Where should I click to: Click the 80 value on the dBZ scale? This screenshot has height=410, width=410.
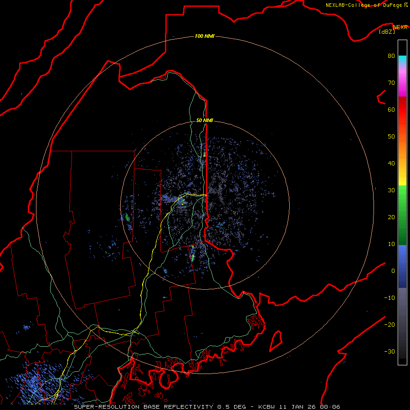point(391,56)
